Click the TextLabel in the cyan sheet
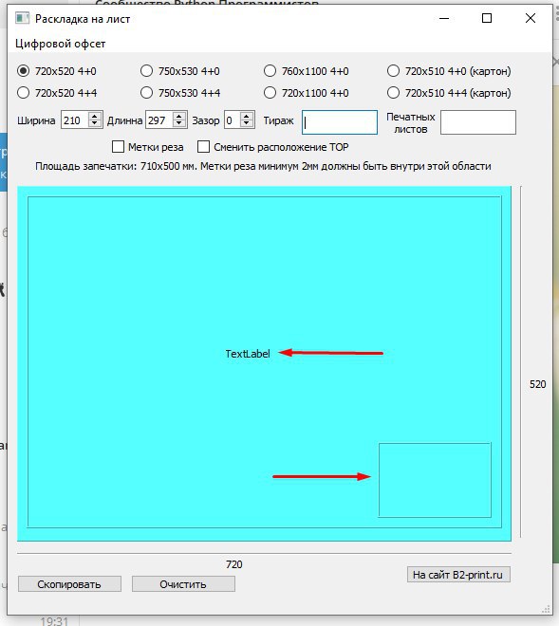The image size is (559, 626). [x=248, y=354]
